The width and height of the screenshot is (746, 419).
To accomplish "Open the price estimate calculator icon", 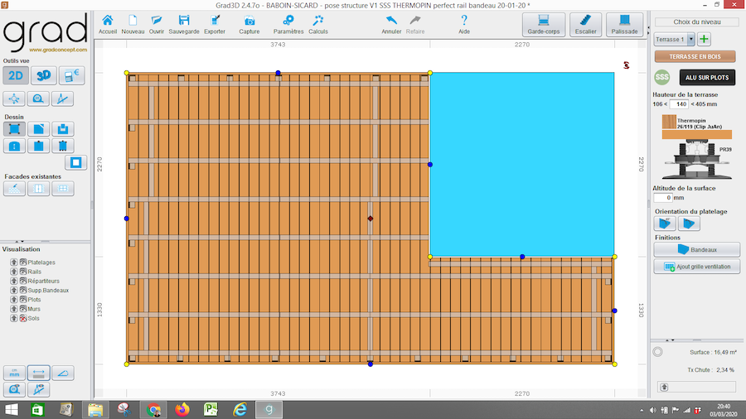I will click(x=72, y=76).
